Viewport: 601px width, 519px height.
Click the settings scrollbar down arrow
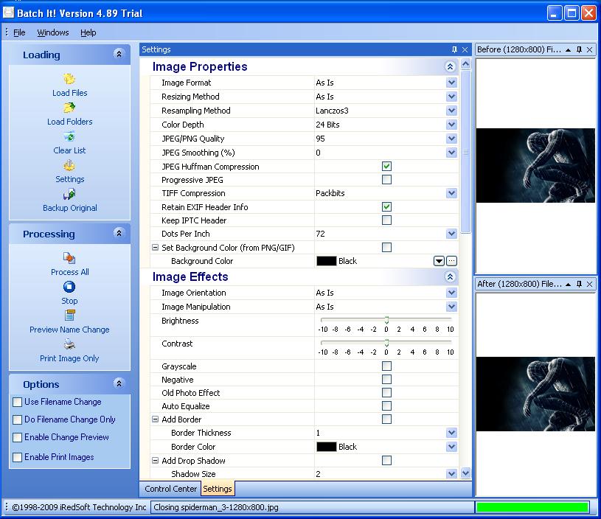[465, 473]
